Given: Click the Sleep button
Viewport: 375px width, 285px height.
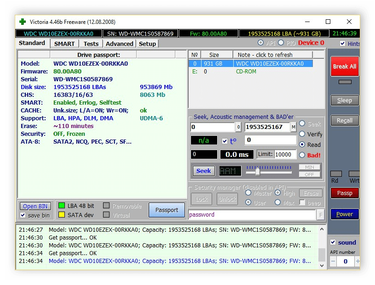Looking at the screenshot, I should click(x=344, y=101).
